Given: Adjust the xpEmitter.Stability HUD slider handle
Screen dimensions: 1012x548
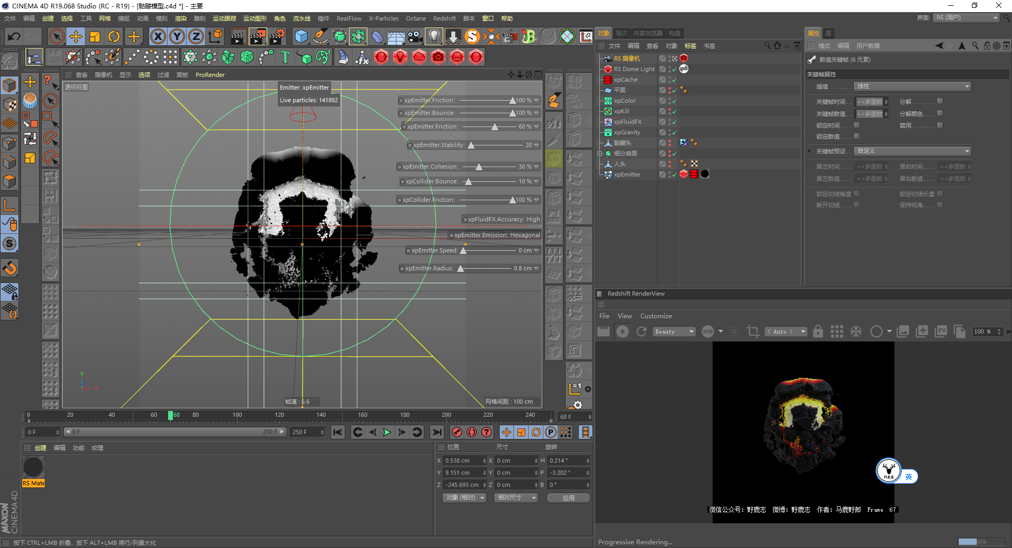Looking at the screenshot, I should click(x=471, y=145).
